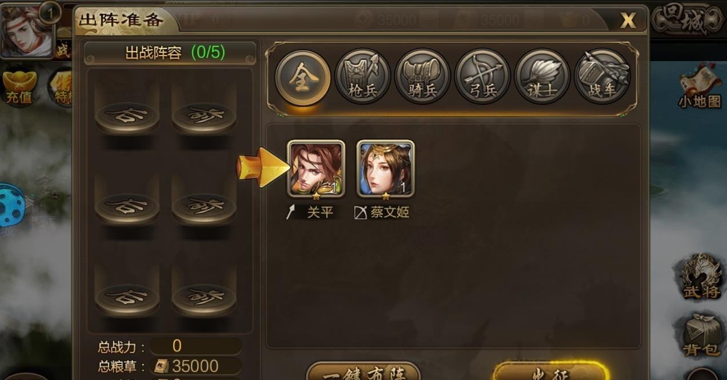
Task: Filter heroes by 骑兵 cavalry
Action: point(422,77)
